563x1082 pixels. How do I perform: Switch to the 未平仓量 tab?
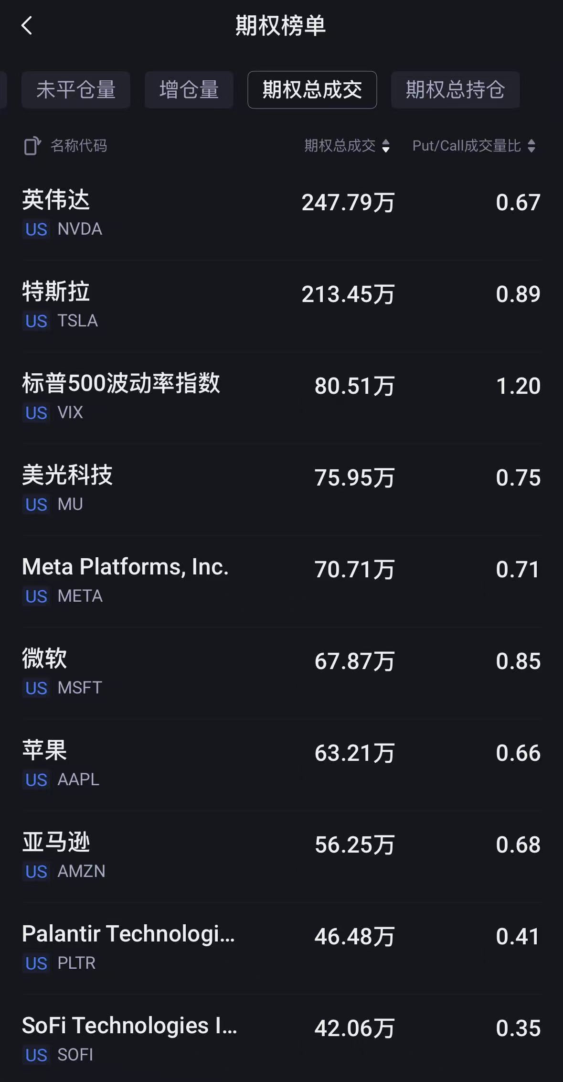[x=76, y=90]
